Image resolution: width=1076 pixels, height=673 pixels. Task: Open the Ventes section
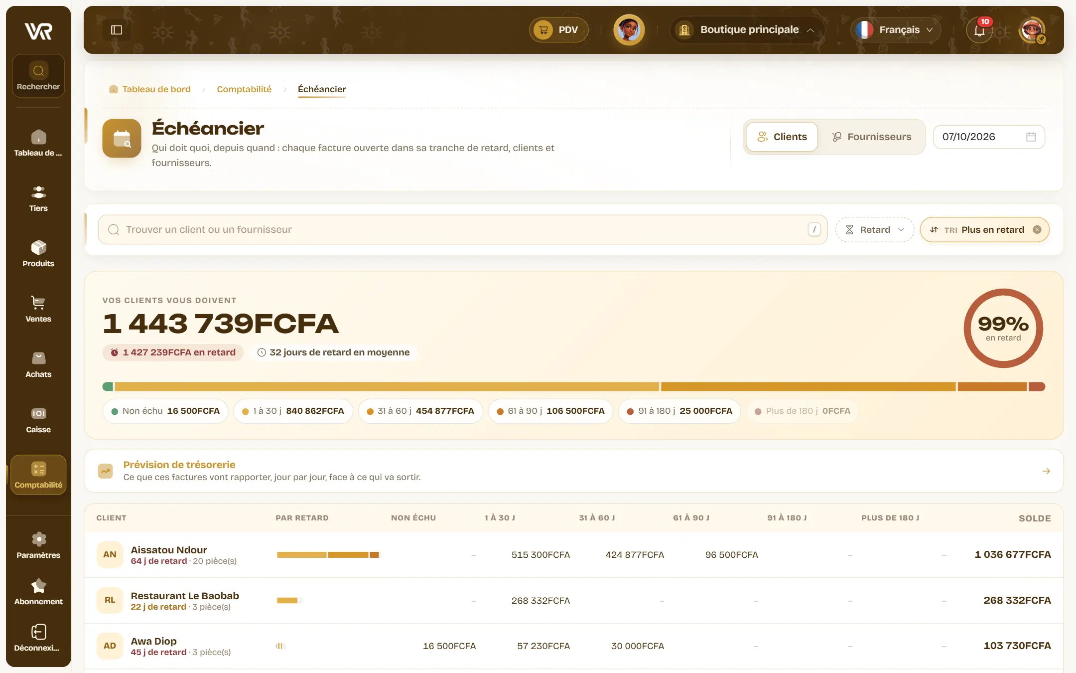point(38,309)
